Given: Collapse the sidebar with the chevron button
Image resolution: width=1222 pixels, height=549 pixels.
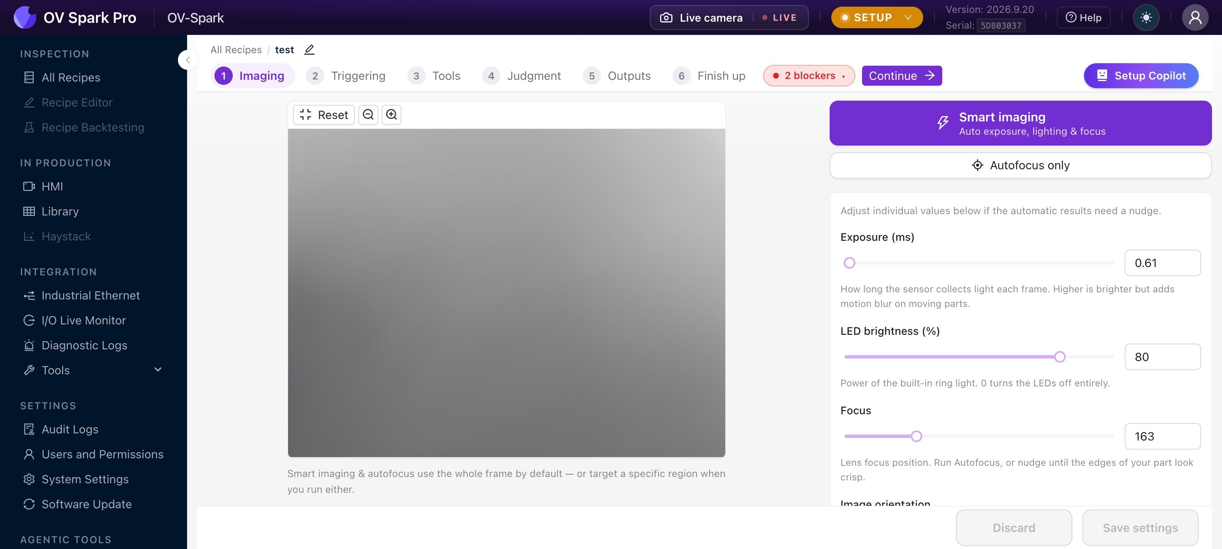Looking at the screenshot, I should tap(188, 60).
